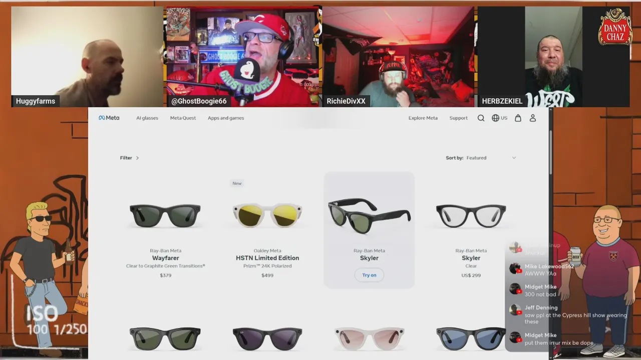Viewport: 641px width, 360px height.
Task: Expand the Filter panel chevron
Action: 137,158
